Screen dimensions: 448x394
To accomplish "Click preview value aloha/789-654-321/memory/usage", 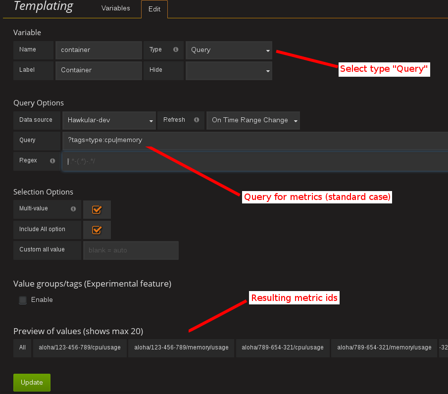I will pos(384,347).
